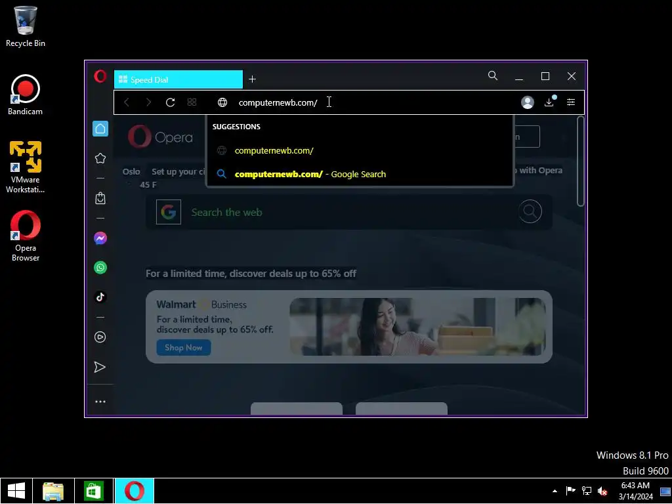Click the Opera taskbar button
This screenshot has width=672, height=504.
coord(134,491)
